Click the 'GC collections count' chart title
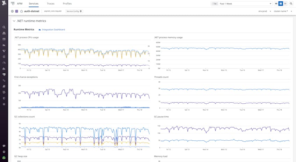296x162 pixels. point(24,117)
